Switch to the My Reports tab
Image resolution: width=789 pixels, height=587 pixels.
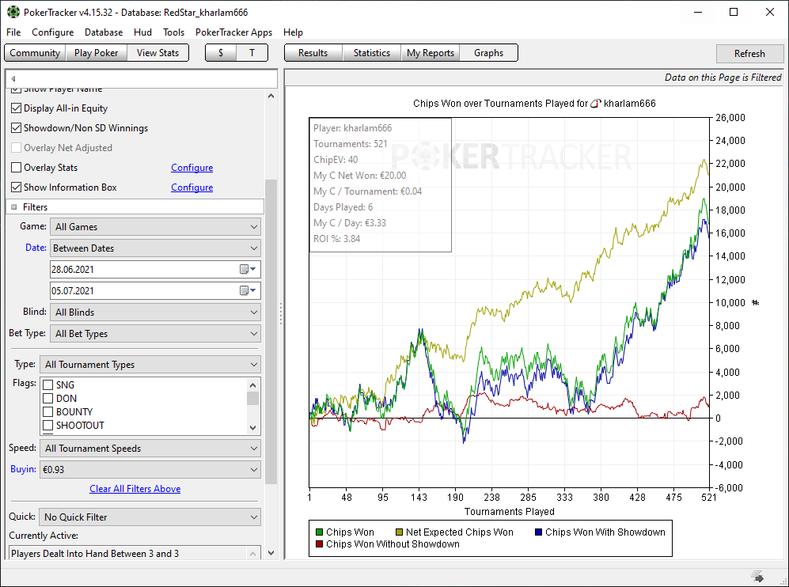(431, 53)
